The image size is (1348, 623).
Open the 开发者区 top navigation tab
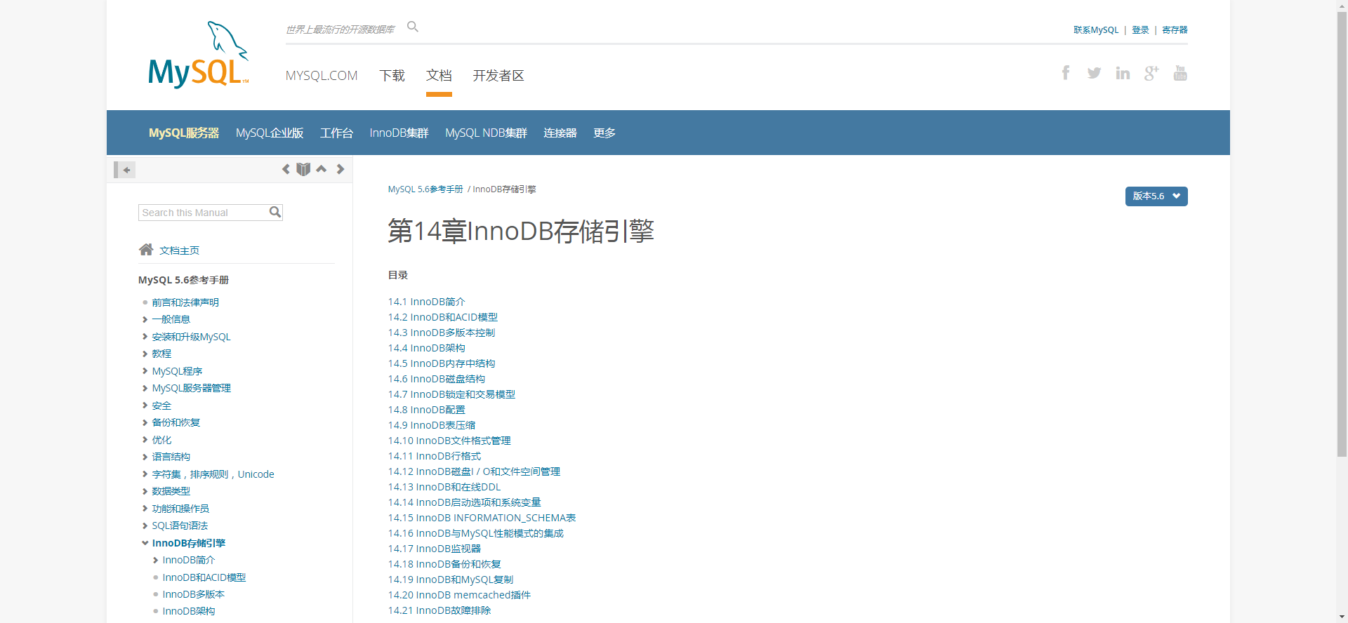coord(498,75)
